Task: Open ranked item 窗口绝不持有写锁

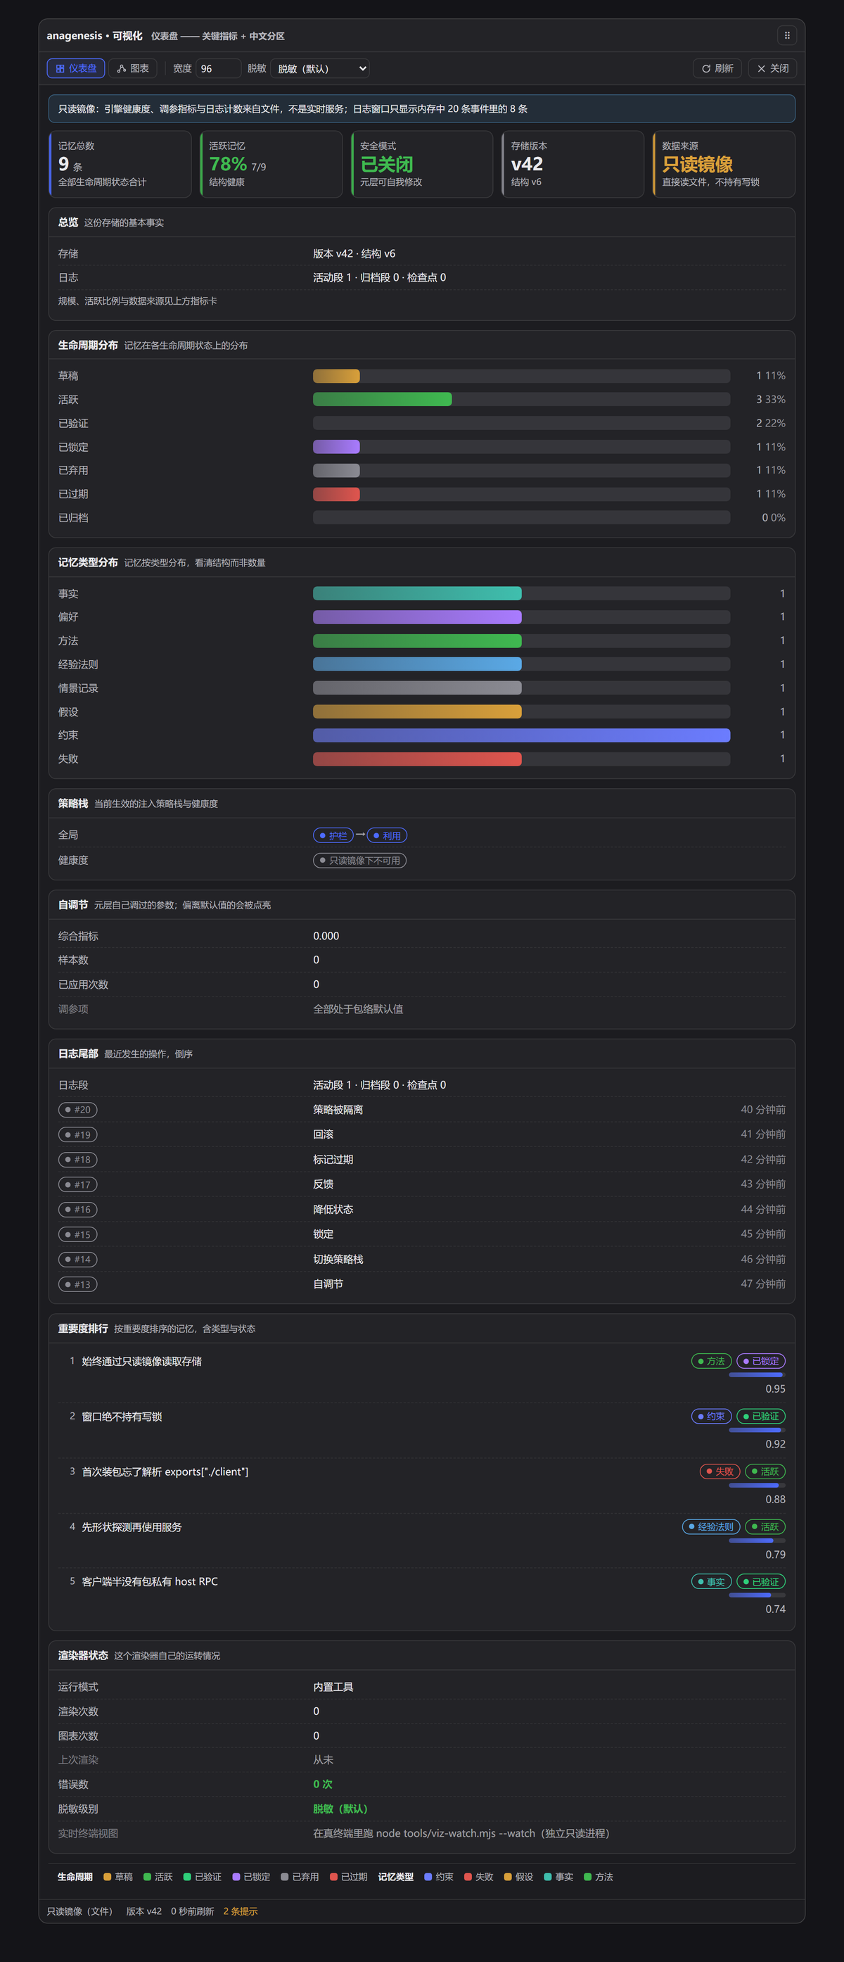Action: click(122, 1417)
